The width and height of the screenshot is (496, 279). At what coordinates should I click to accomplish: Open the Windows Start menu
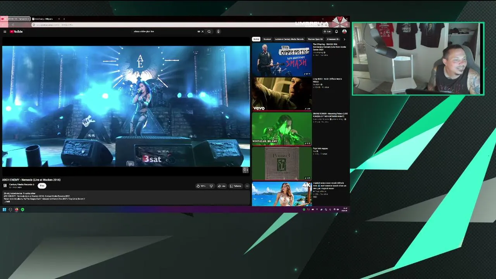point(4,210)
